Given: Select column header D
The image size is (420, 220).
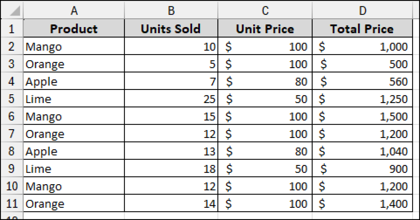Looking at the screenshot, I should (362, 10).
